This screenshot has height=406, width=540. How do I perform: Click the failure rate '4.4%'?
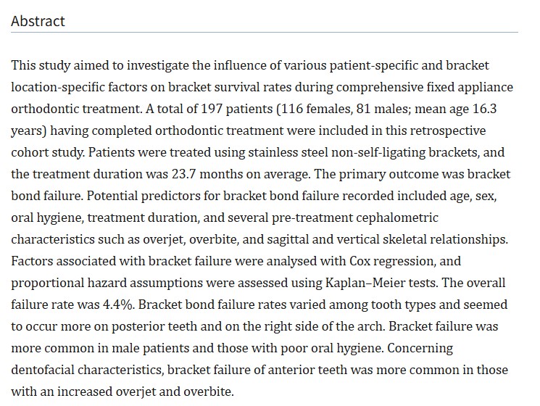[117, 304]
